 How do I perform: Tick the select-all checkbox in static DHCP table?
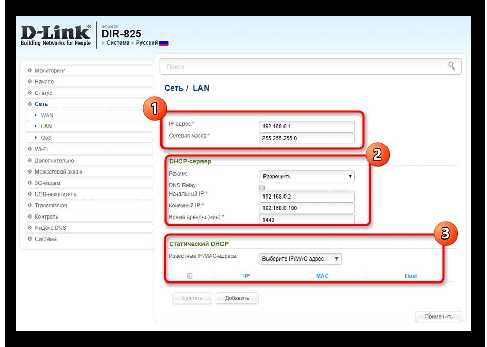coord(190,276)
